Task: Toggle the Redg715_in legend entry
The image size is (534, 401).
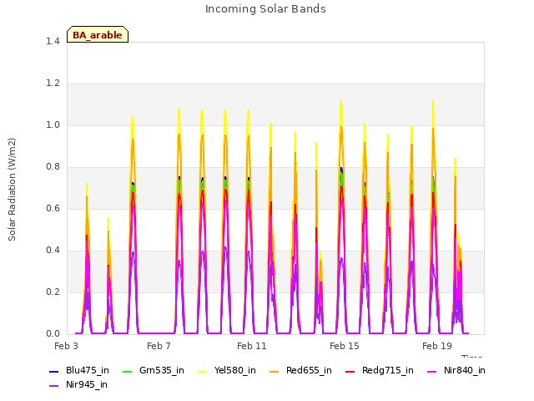Action: click(x=380, y=371)
